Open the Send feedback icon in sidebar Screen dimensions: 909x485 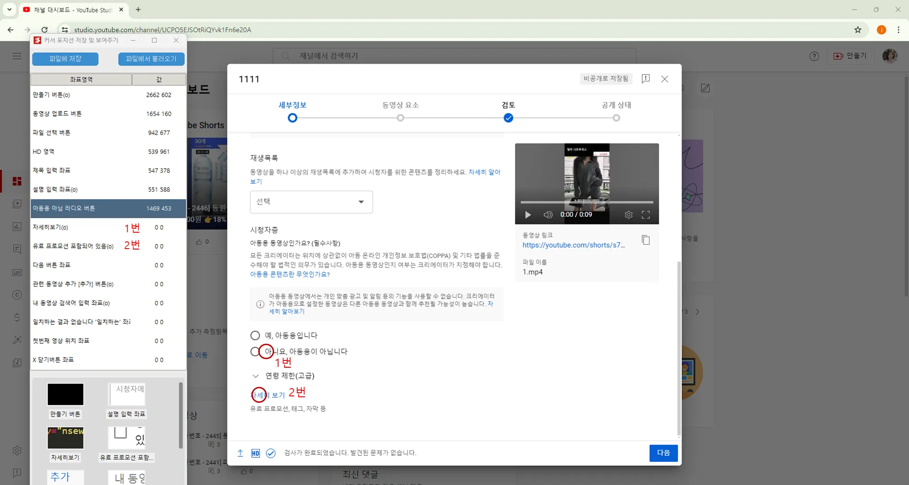click(17, 473)
